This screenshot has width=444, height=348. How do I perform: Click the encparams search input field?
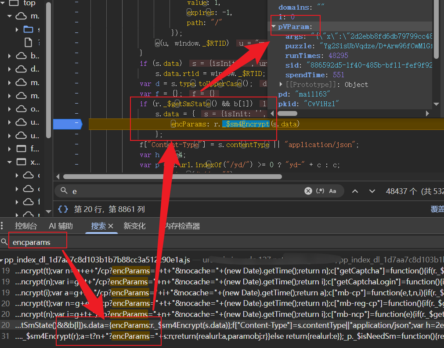pyautogui.click(x=227, y=242)
